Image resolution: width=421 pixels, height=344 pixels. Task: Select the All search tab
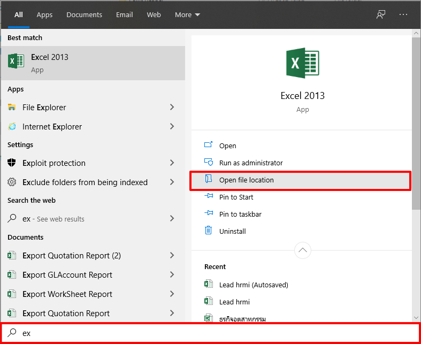(19, 15)
